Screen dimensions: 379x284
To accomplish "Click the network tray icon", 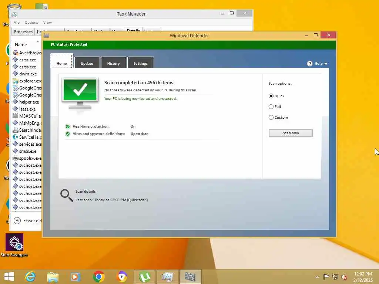I will point(335,277).
